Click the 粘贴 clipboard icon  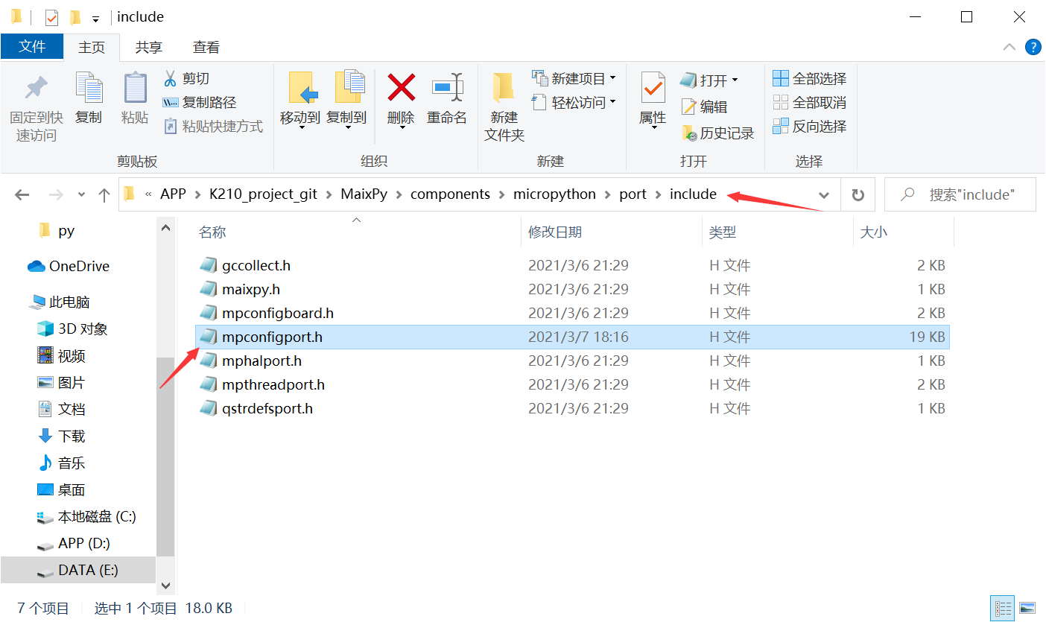[135, 89]
